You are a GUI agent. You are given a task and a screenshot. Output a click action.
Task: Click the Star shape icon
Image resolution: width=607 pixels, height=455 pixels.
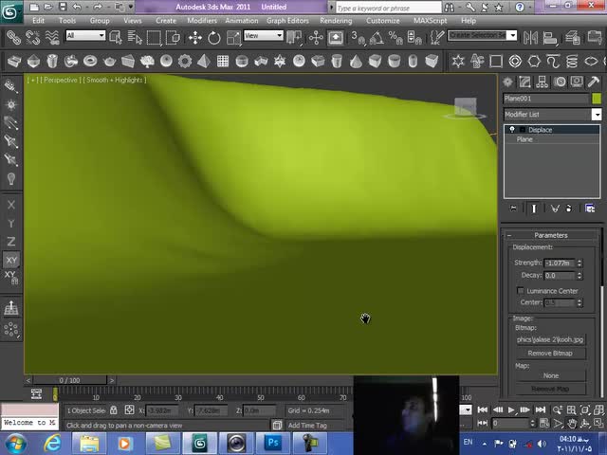pos(458,61)
